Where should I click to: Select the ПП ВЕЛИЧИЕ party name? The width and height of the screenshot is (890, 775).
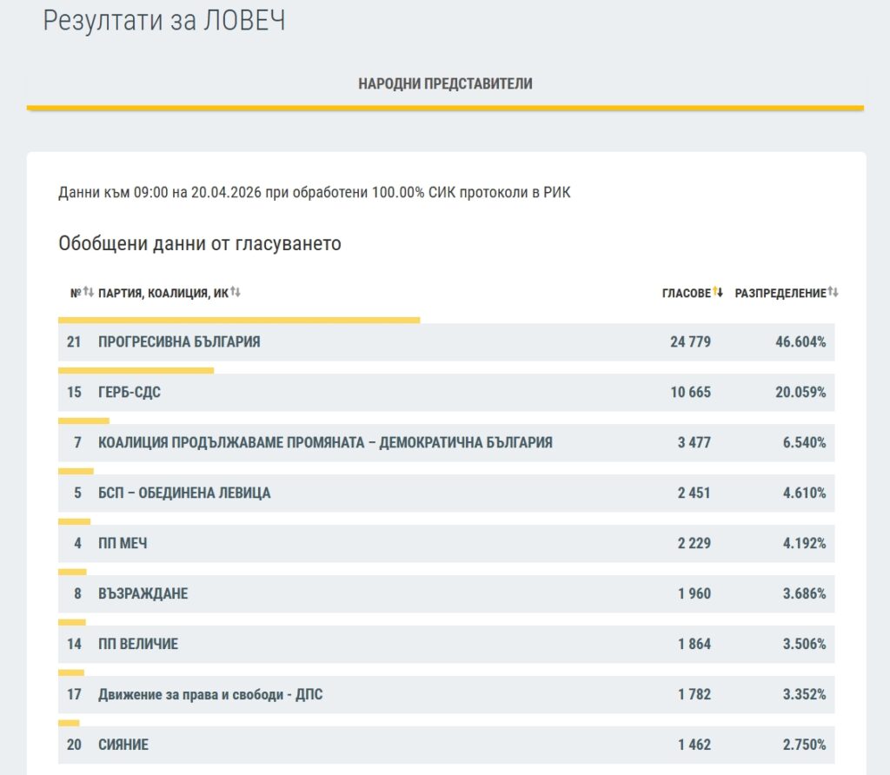click(138, 645)
